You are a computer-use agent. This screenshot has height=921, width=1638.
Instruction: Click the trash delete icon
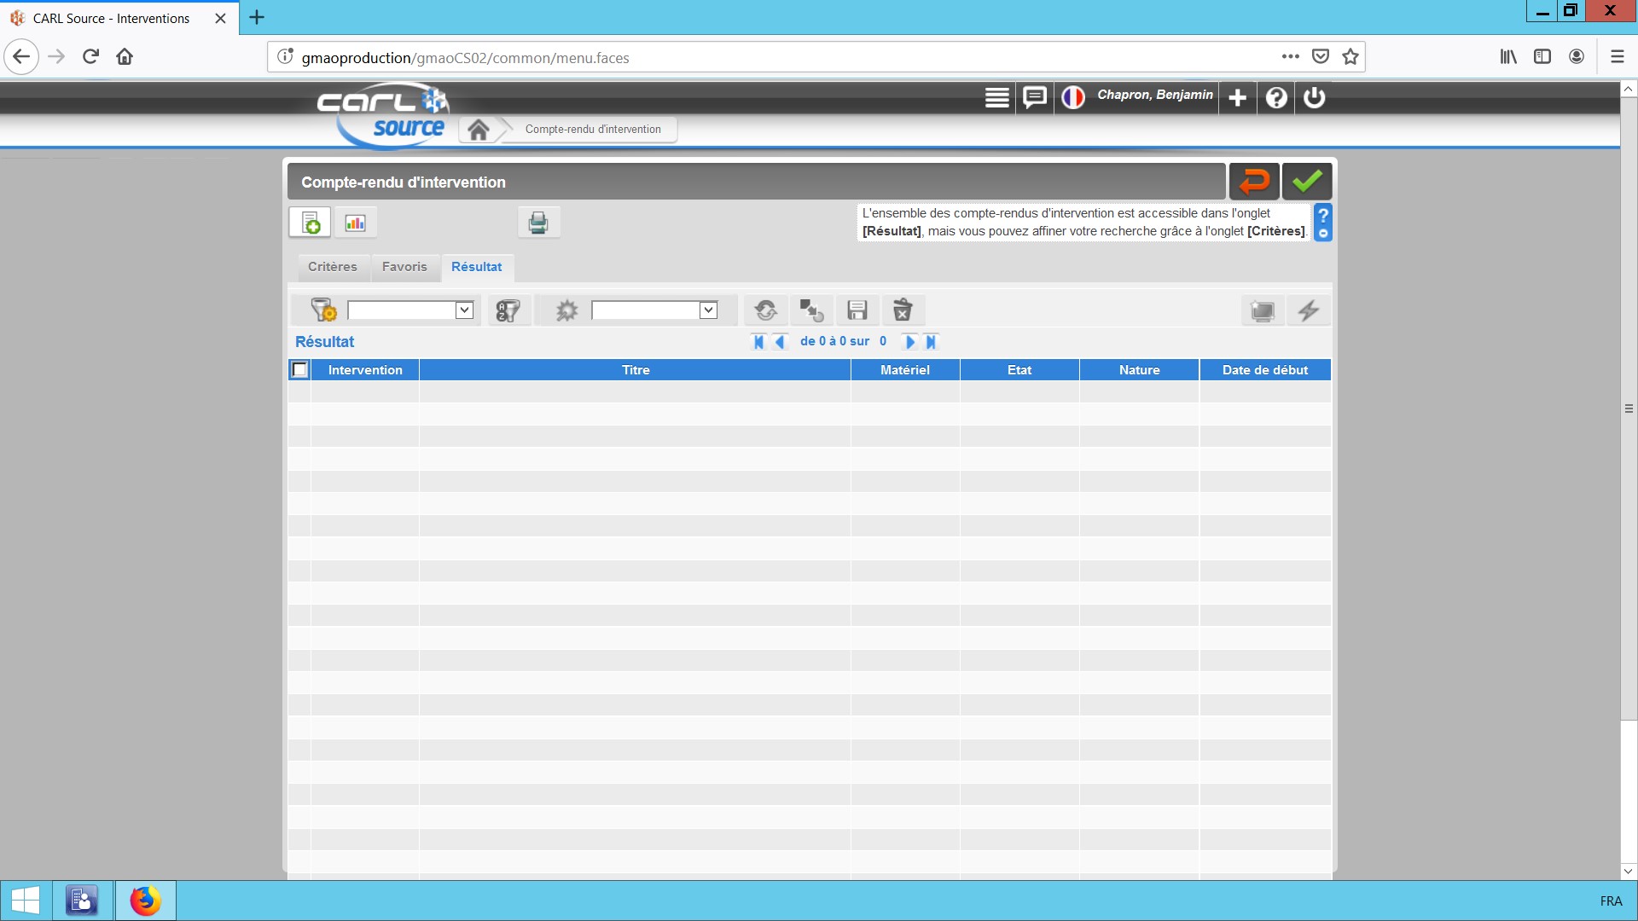tap(903, 310)
